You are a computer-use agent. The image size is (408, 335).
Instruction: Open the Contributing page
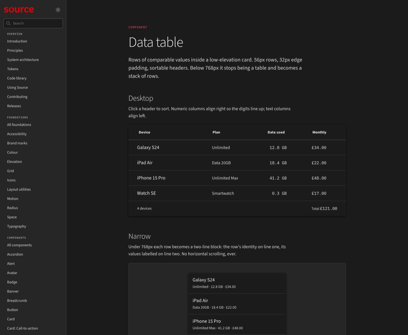(x=17, y=97)
